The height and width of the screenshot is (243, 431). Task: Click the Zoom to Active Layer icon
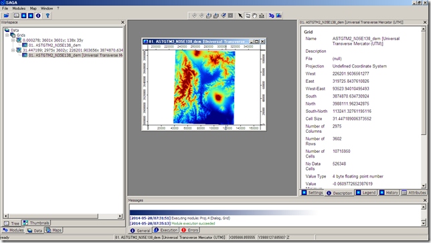tap(216, 15)
